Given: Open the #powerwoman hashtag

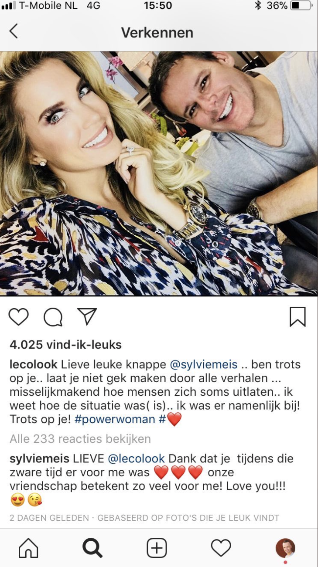Looking at the screenshot, I should point(115,419).
